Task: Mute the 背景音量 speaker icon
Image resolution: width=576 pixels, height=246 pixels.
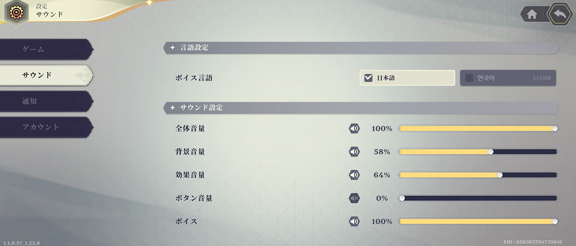Action: tap(355, 152)
